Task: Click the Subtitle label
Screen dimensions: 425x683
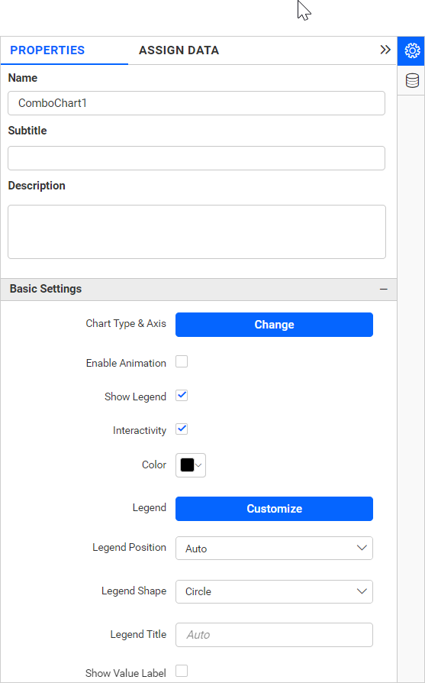Action: tap(27, 131)
